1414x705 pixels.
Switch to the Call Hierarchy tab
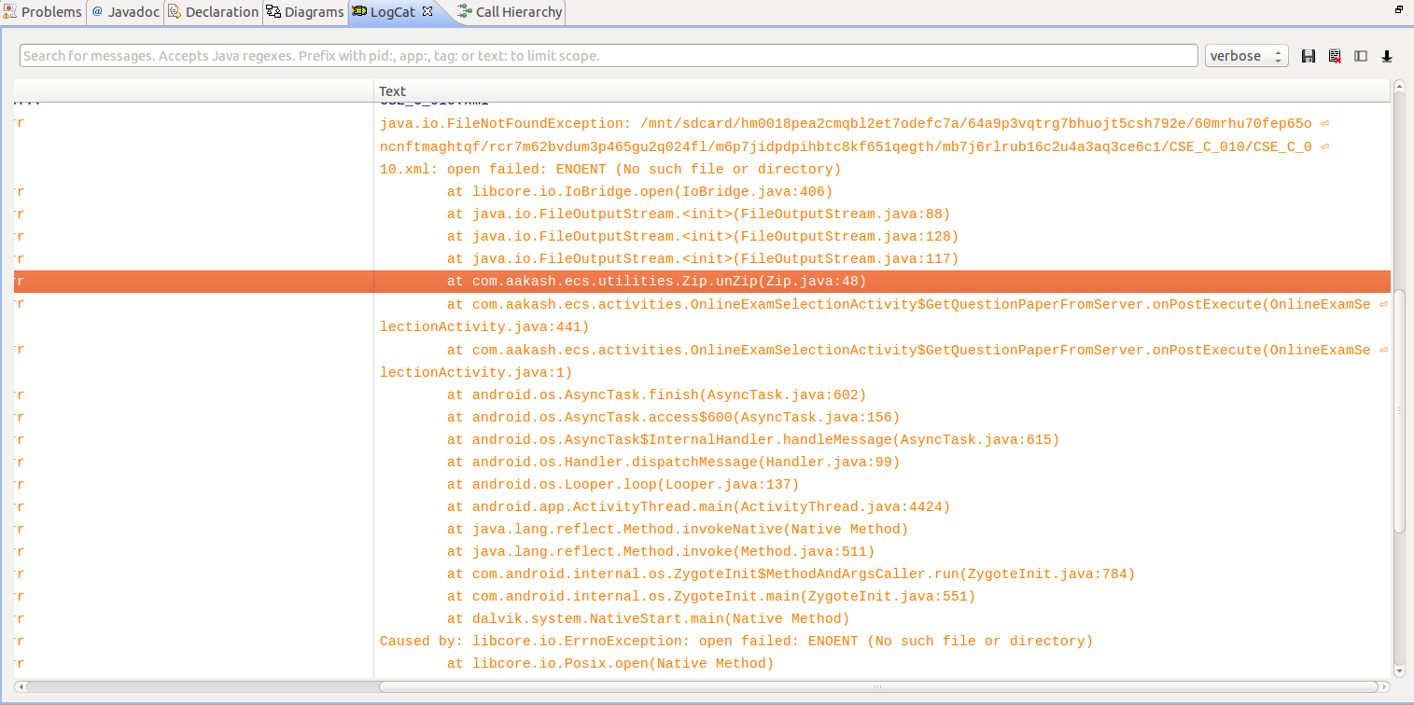click(x=510, y=12)
